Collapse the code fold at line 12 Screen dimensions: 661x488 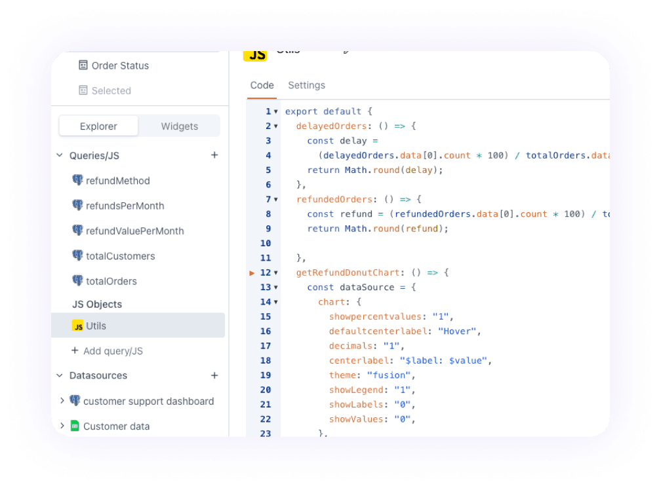(274, 272)
